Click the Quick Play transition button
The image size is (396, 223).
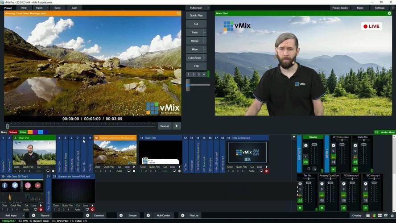[x=196, y=16]
